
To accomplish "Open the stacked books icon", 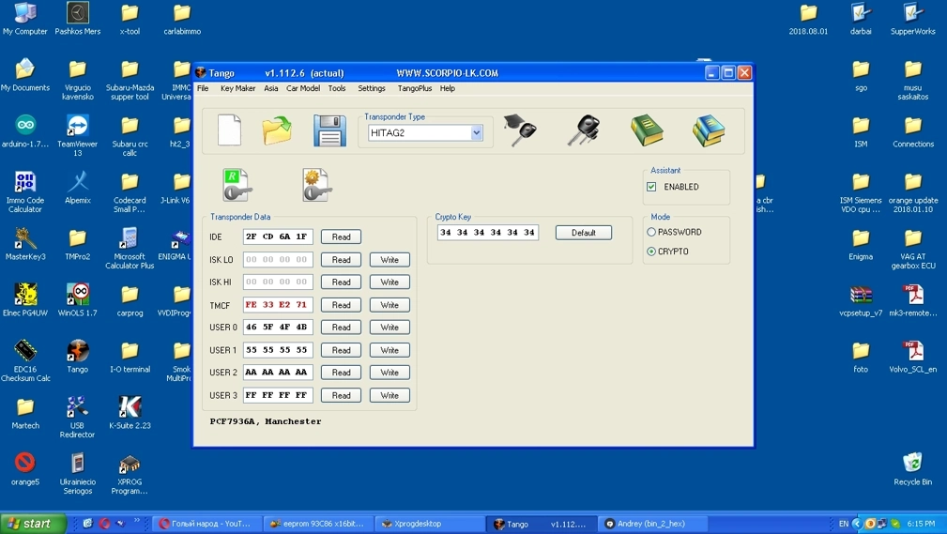I will 709,130.
